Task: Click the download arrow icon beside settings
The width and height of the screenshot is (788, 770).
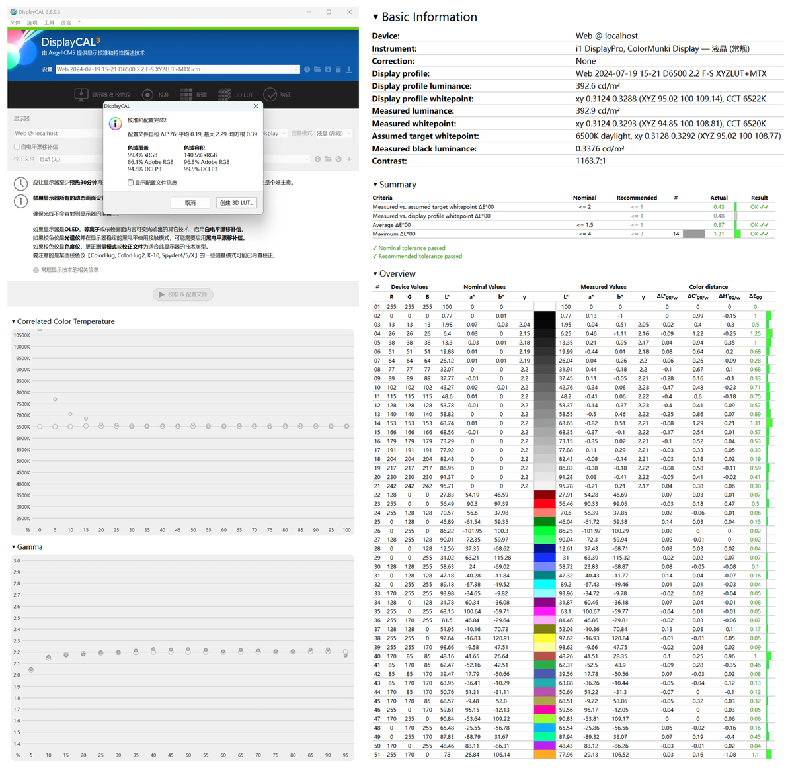Action: (349, 69)
